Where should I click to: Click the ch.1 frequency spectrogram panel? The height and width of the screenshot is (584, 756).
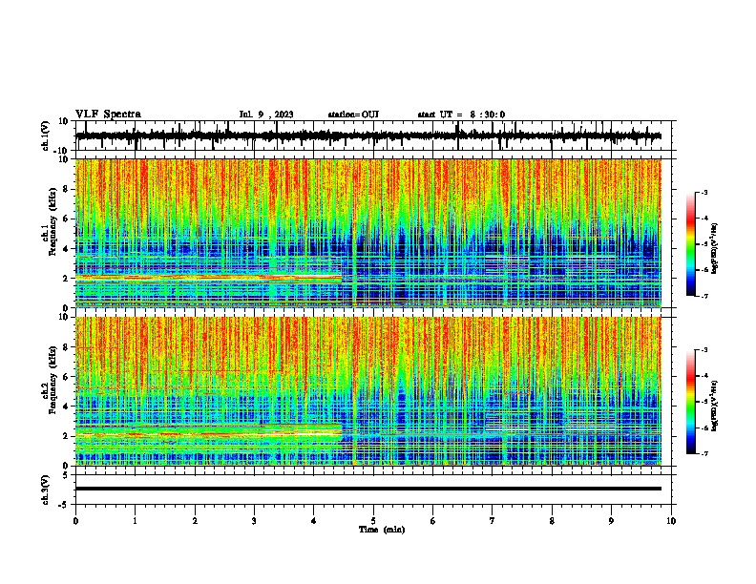pos(368,233)
